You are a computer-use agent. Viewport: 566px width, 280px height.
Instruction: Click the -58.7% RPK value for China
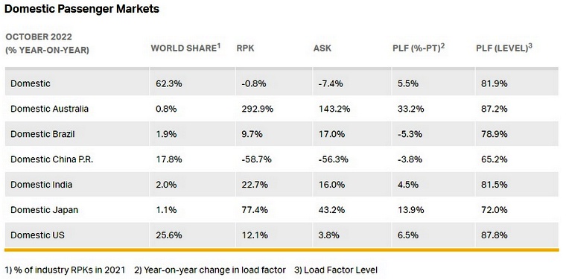tap(256, 159)
